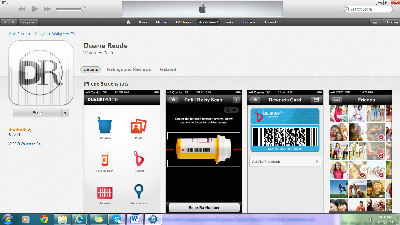400x225 pixels.
Task: Adjust the volume slider knob
Action: point(83,9)
